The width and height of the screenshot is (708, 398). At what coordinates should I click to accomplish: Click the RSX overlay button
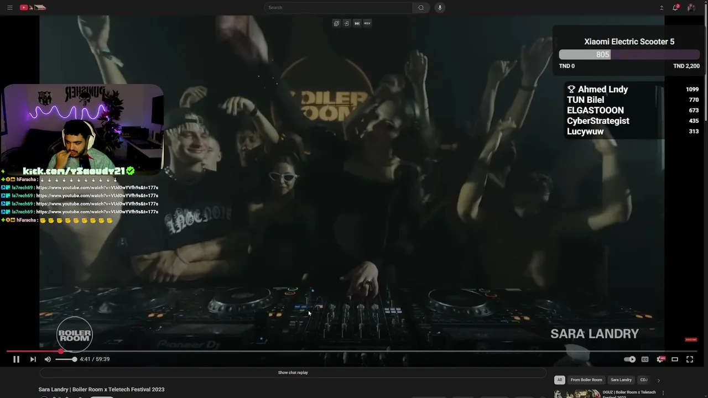367,23
